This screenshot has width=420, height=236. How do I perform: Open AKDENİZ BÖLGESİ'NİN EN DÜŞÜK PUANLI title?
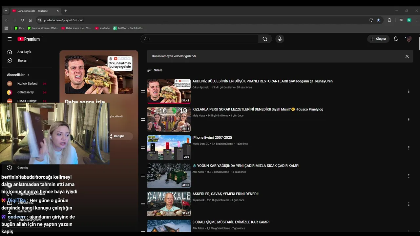pyautogui.click(x=262, y=81)
